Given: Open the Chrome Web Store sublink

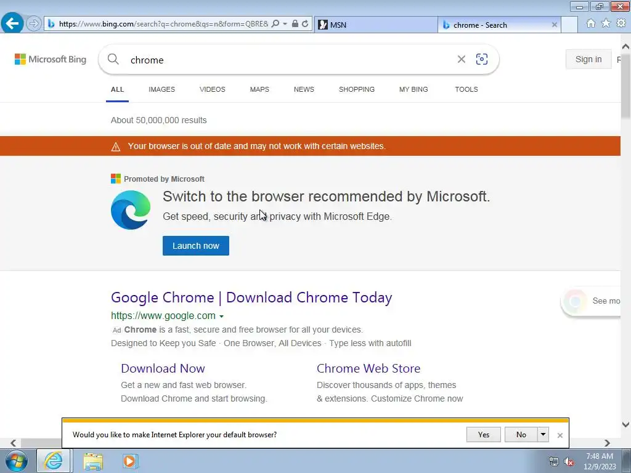Looking at the screenshot, I should pos(368,368).
